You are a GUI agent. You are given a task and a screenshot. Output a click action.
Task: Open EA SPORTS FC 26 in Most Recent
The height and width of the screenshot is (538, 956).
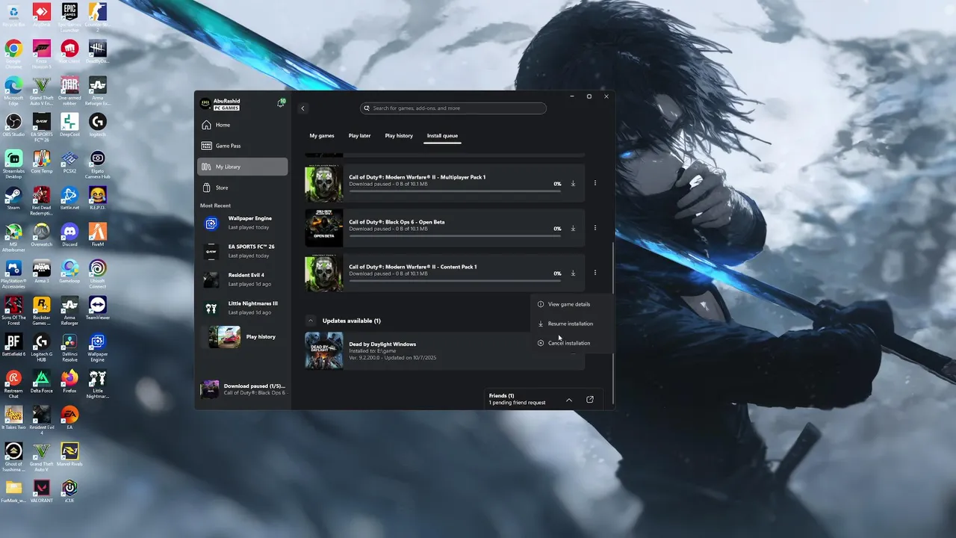click(243, 251)
